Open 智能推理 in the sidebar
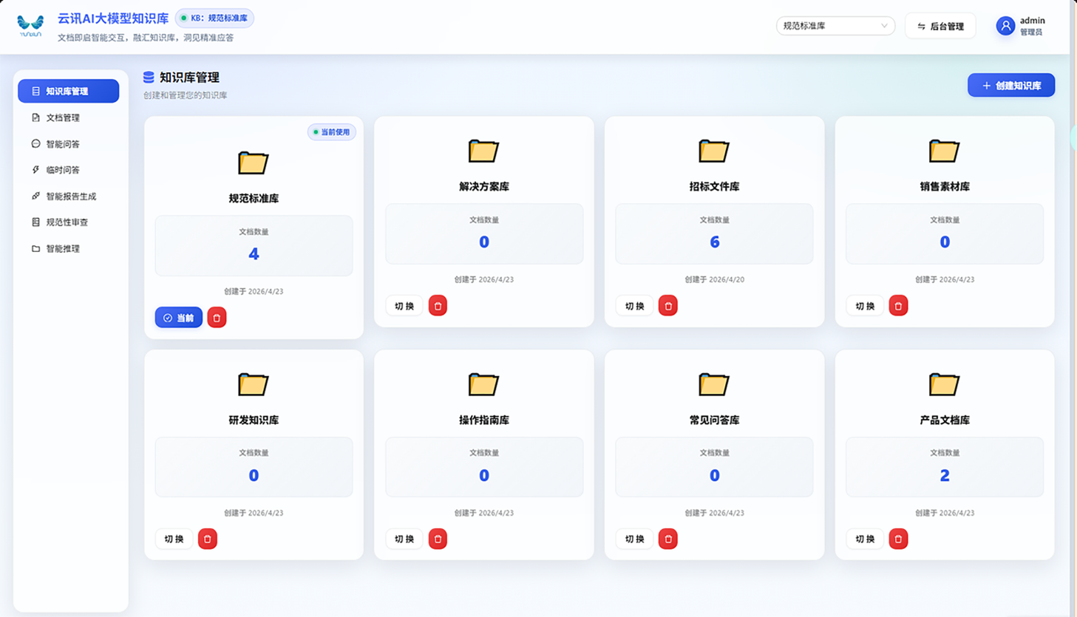 click(x=68, y=249)
